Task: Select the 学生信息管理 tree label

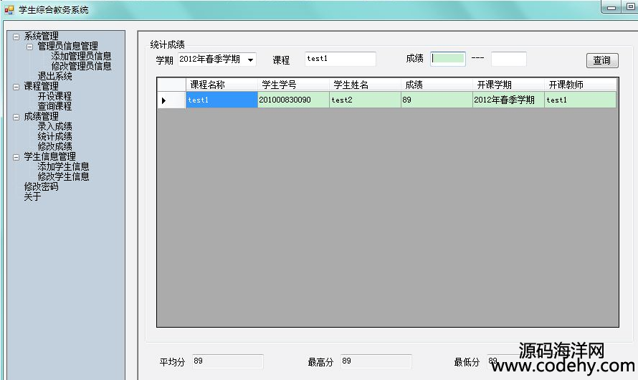Action: [x=49, y=156]
